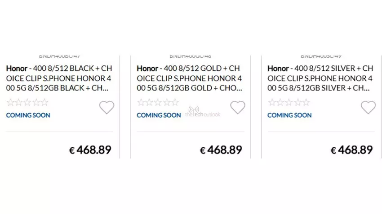
Task: Add Honor 400 Black to wishlist
Action: (107, 107)
